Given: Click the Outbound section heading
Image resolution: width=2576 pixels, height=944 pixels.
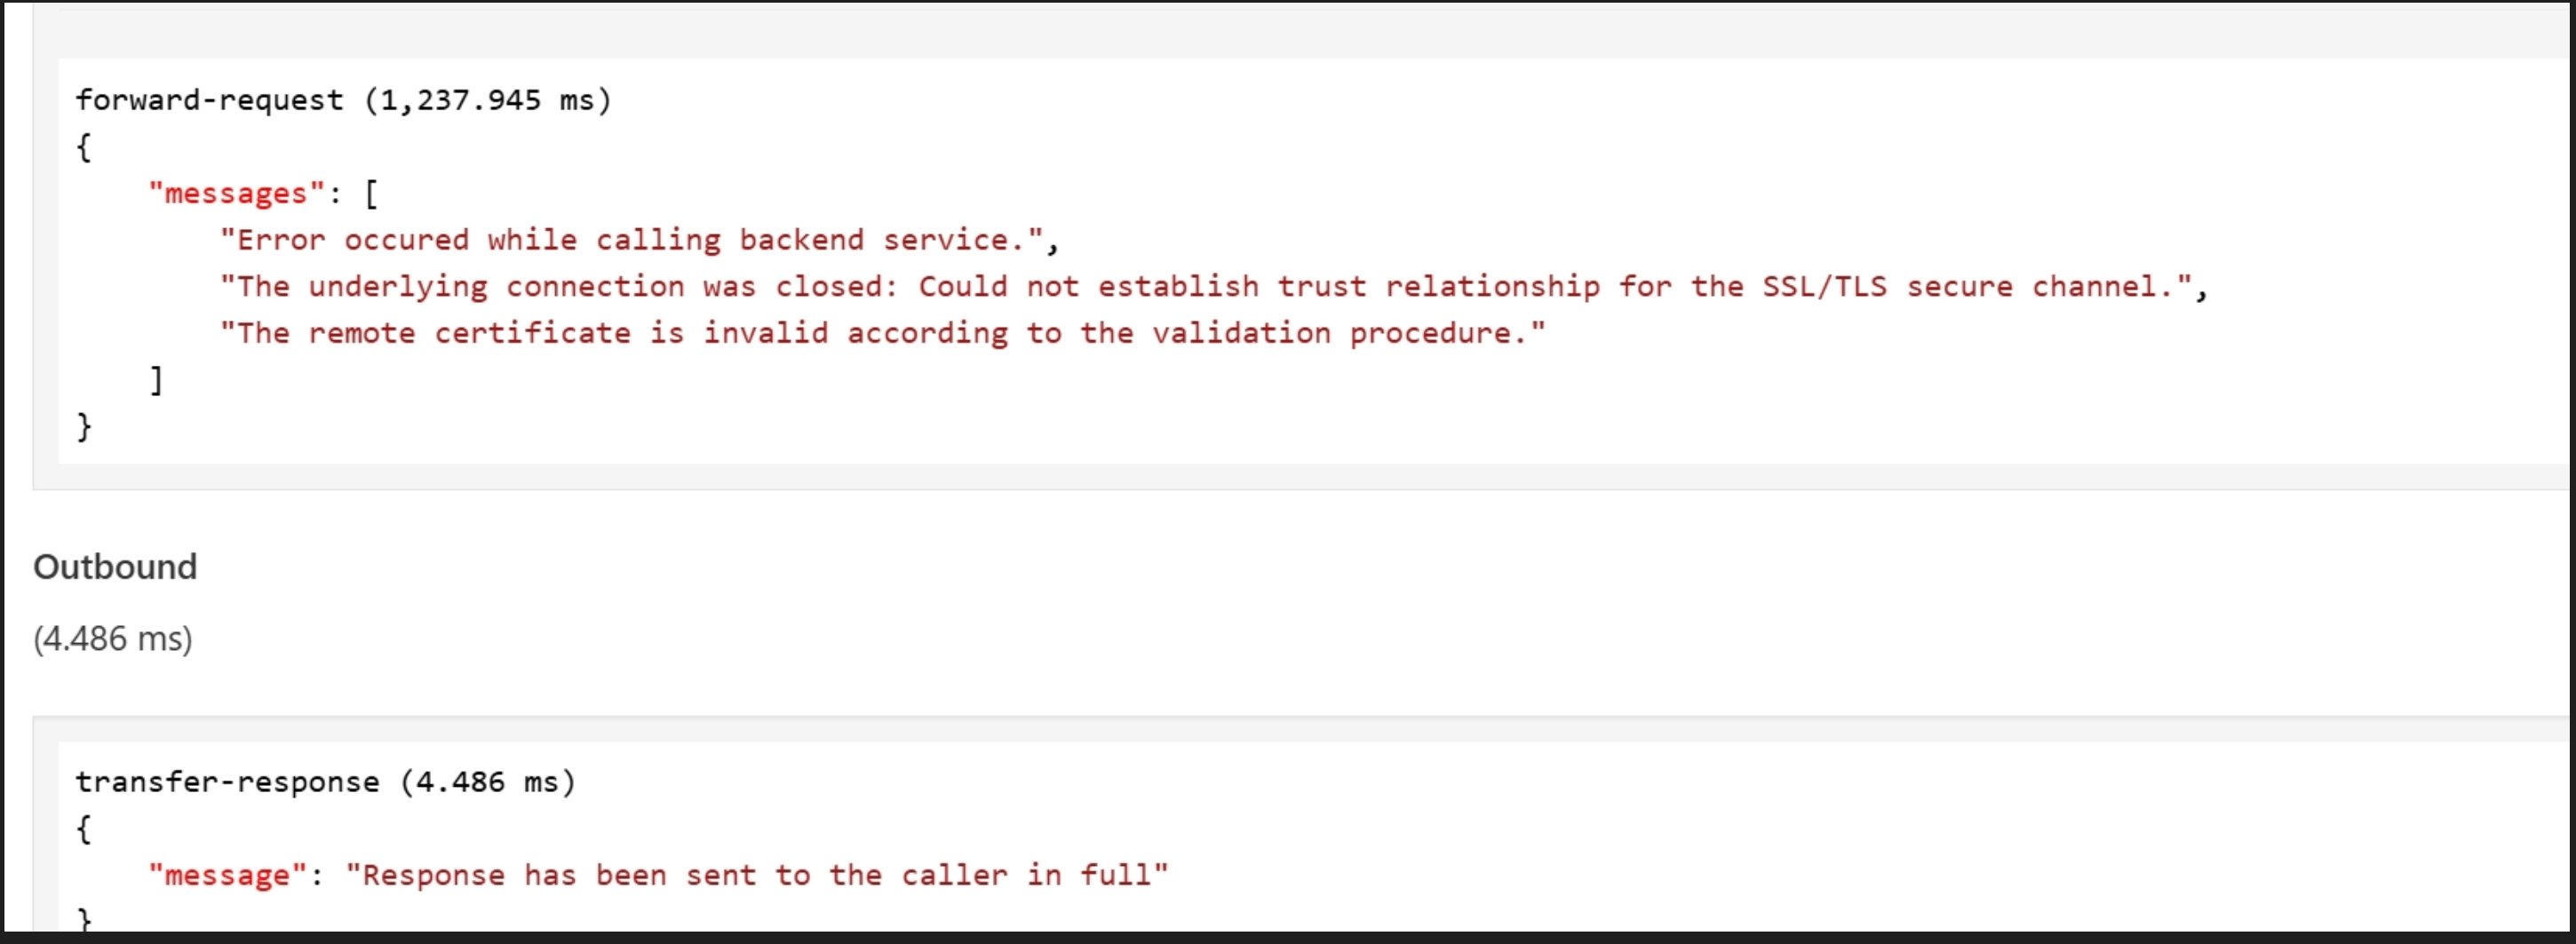Looking at the screenshot, I should [x=115, y=567].
